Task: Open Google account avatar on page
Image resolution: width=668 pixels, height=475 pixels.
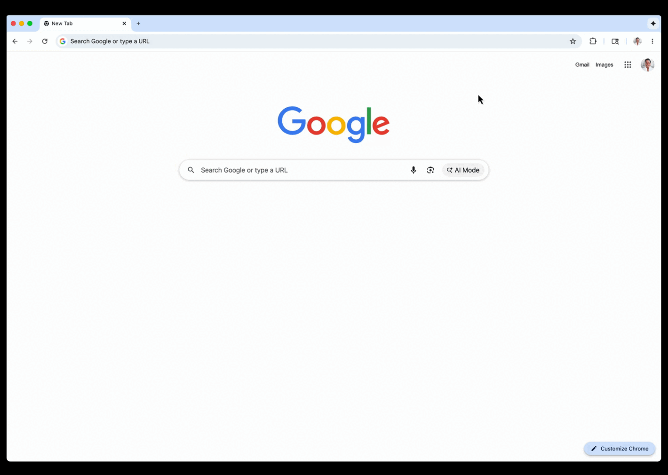Action: tap(647, 65)
